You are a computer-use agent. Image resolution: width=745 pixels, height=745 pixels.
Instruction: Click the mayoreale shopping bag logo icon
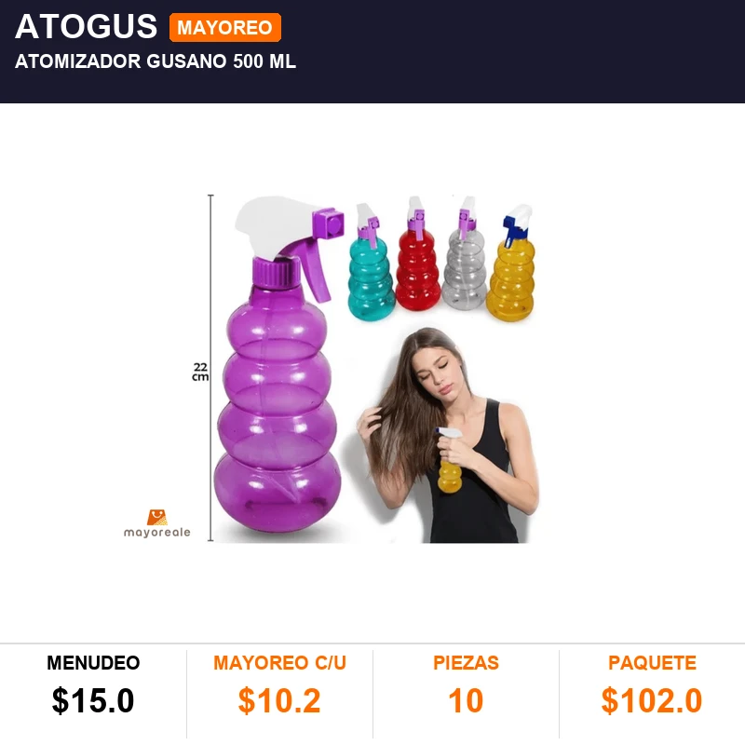(156, 518)
